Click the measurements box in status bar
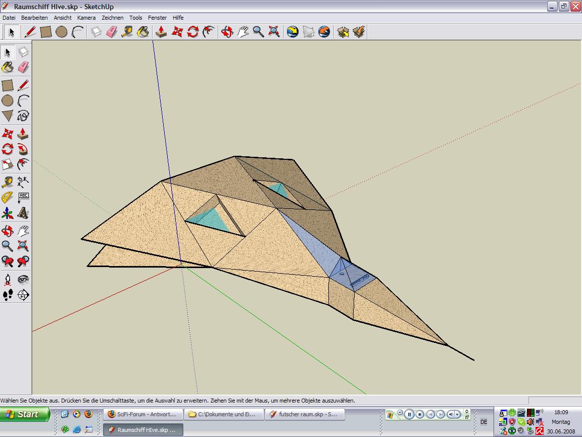Image resolution: width=582 pixels, height=437 pixels. coord(554,401)
